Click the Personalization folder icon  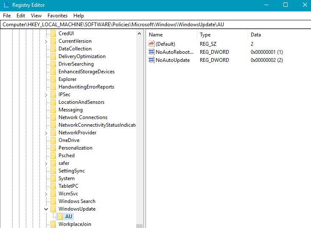(53, 148)
